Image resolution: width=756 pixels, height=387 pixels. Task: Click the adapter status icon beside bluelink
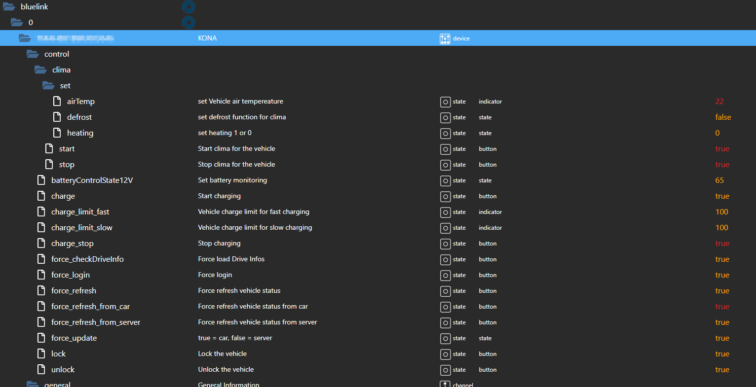[x=189, y=7]
